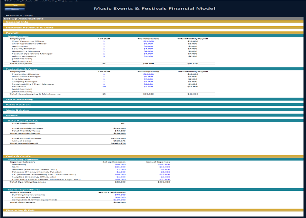Collapse the Operating Expenses subsection
Image resolution: width=306 pixels, height=218 pixels.
tap(153, 159)
